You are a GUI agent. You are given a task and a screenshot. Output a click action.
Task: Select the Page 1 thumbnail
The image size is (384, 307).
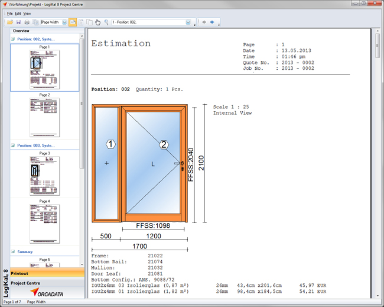pyautogui.click(x=44, y=70)
